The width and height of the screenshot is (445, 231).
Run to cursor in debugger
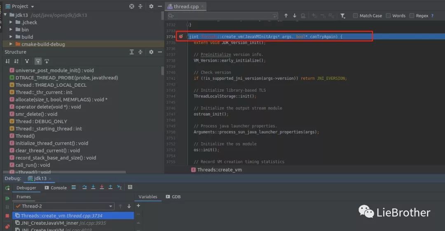tap(119, 187)
